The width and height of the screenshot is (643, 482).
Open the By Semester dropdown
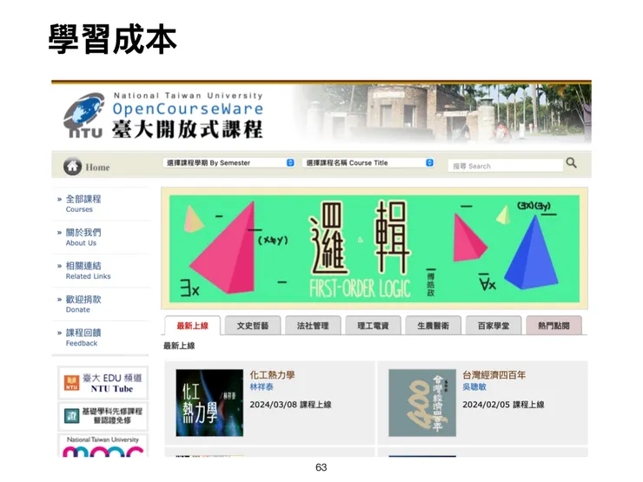coord(229,162)
